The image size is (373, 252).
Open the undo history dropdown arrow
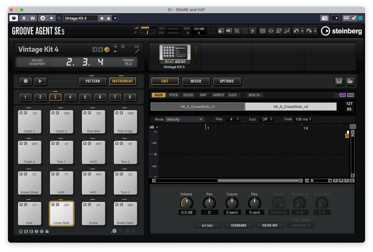tap(302, 31)
